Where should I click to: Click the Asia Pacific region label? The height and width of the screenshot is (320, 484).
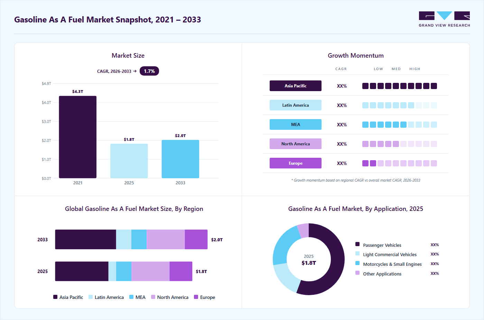(x=296, y=86)
